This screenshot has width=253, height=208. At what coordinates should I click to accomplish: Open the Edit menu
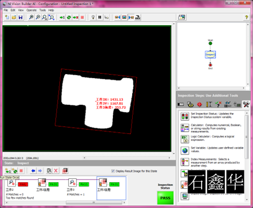(x=13, y=10)
